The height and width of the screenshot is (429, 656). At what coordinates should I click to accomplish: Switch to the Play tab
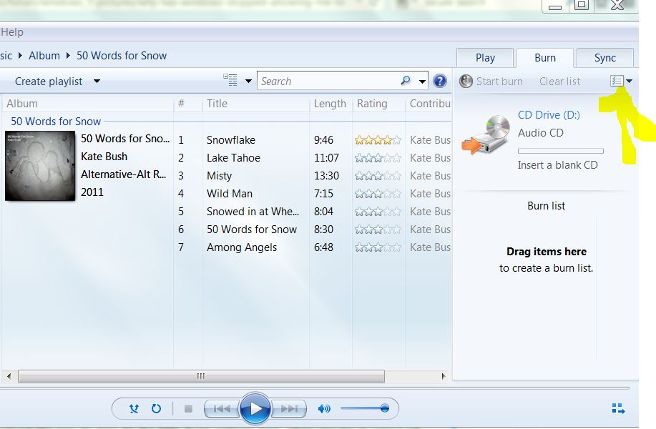485,58
